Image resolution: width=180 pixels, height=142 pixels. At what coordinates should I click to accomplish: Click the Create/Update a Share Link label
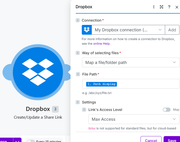point(38,117)
